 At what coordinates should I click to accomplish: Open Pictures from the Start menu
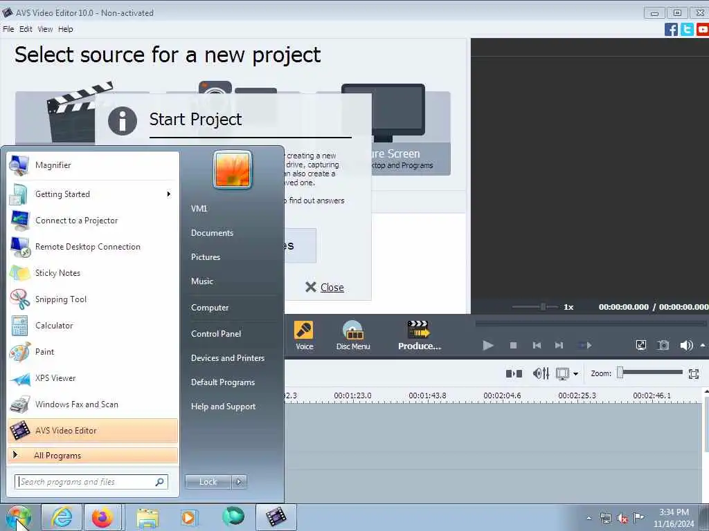(206, 257)
